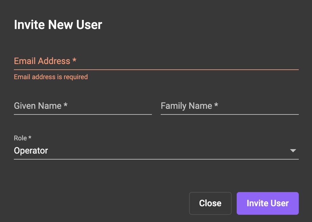This screenshot has height=222, width=312.
Task: Click the underline below Family Name
Action: [229, 115]
